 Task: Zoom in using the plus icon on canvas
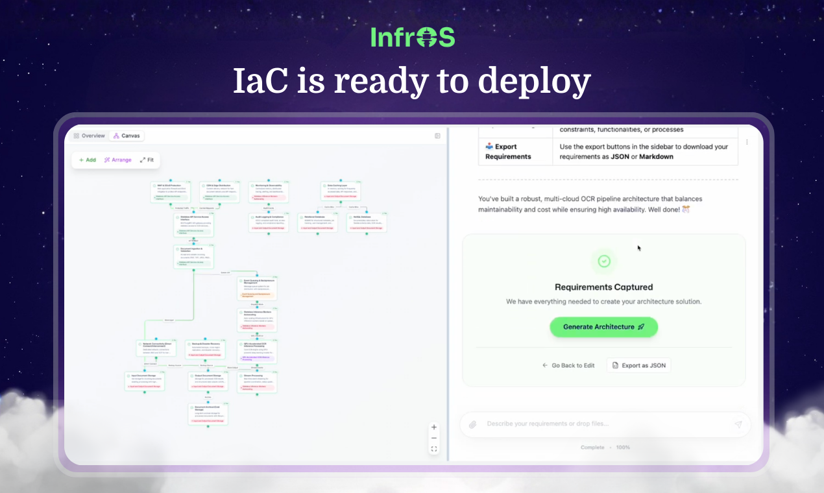point(433,427)
